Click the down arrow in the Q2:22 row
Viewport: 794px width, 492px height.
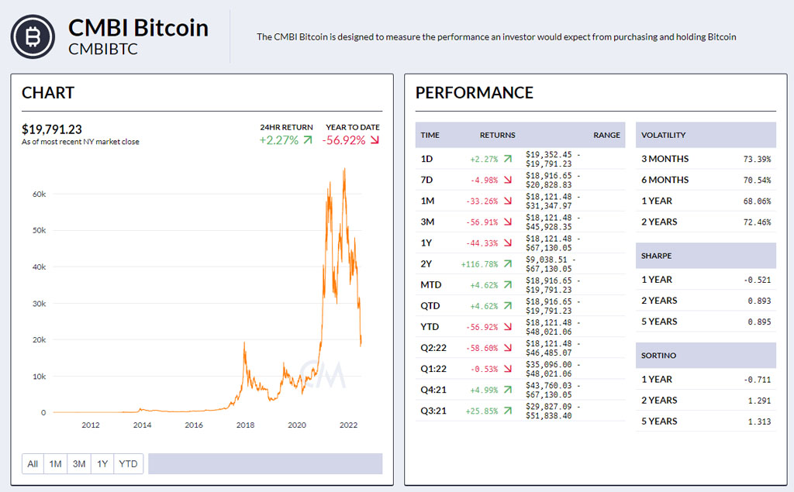click(507, 348)
